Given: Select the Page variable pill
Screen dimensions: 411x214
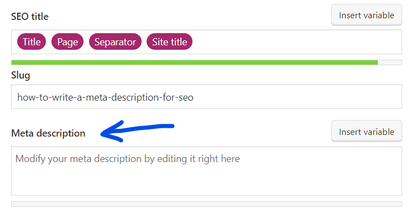Looking at the screenshot, I should [x=67, y=41].
